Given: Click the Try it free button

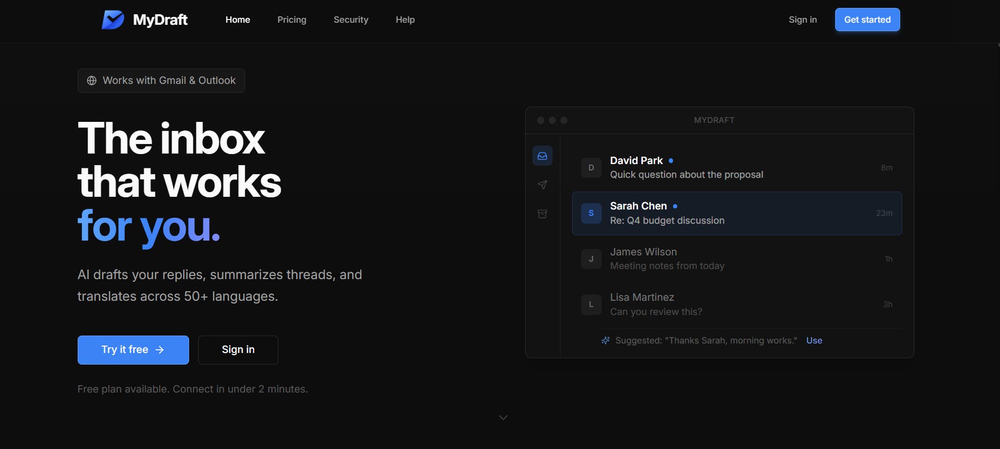Looking at the screenshot, I should click(133, 350).
